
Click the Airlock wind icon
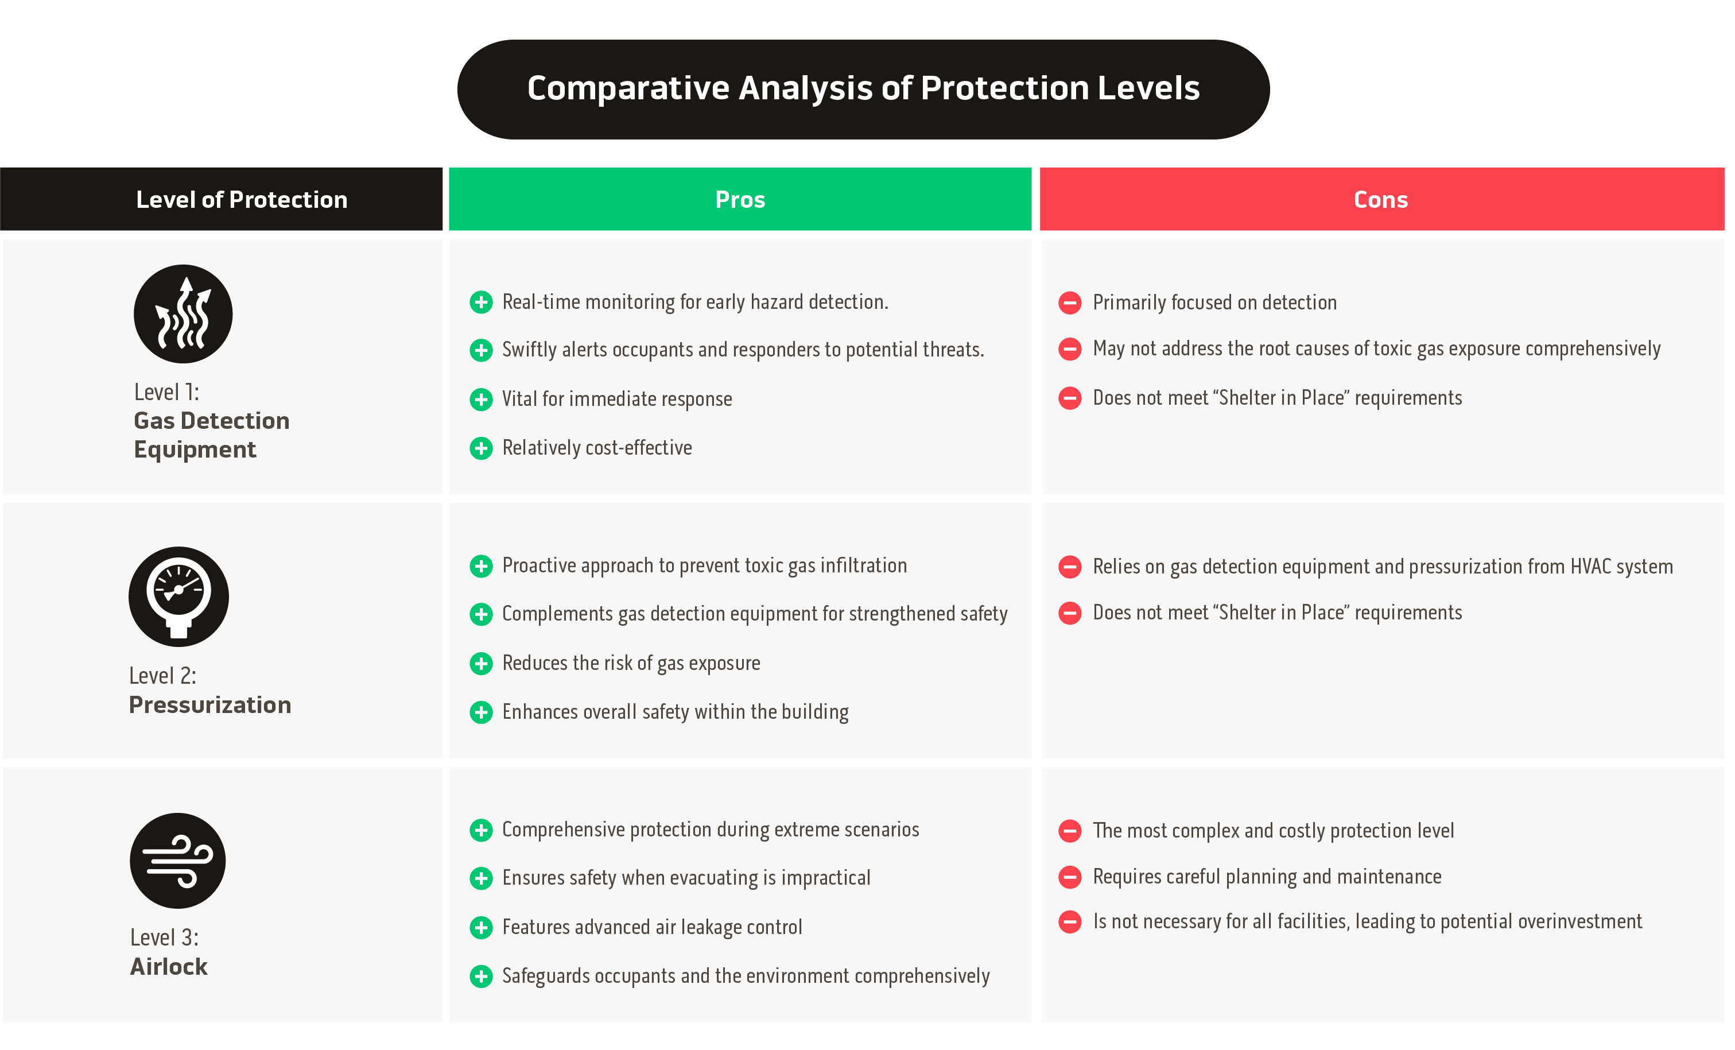[177, 861]
